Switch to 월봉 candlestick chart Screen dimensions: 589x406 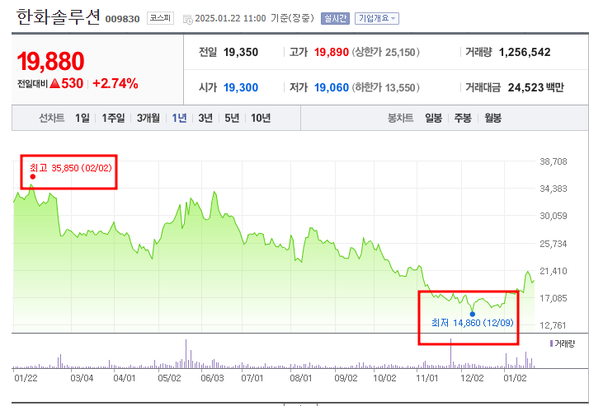pos(492,118)
